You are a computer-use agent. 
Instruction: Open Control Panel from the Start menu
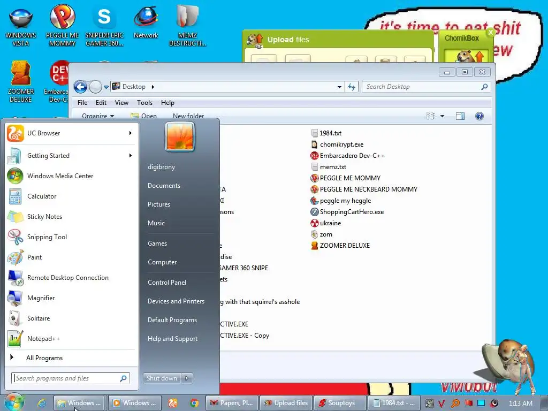pyautogui.click(x=167, y=283)
